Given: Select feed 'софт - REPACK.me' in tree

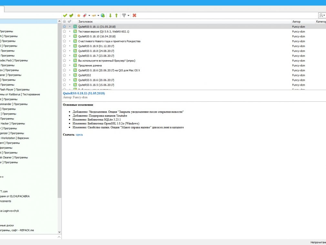Looking at the screenshot, I should (17, 230).
